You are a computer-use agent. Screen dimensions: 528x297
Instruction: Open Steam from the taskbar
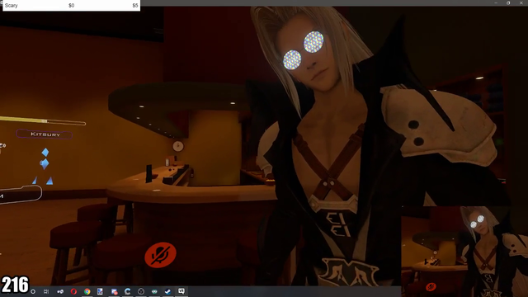pos(167,291)
